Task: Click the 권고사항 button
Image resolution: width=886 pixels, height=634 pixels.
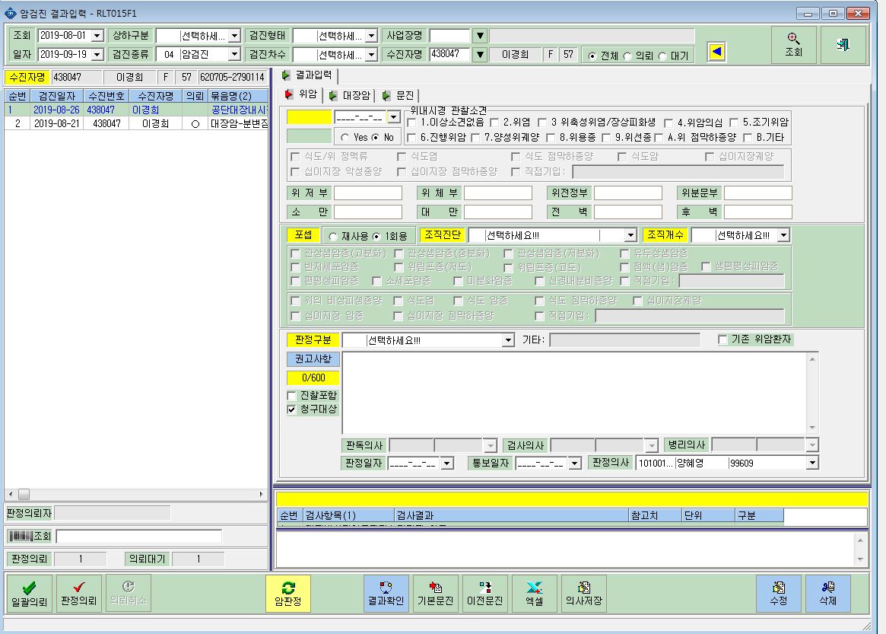Action: pyautogui.click(x=313, y=359)
